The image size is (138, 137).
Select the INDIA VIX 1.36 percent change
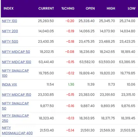click(71, 84)
